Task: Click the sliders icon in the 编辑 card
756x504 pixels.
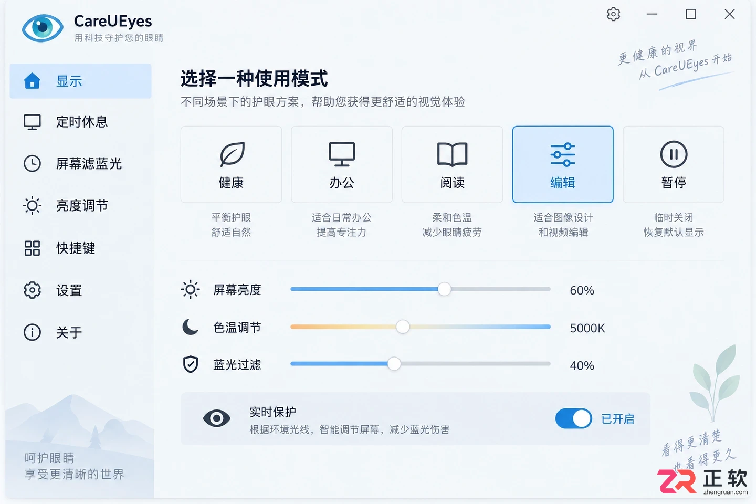Action: tap(563, 154)
